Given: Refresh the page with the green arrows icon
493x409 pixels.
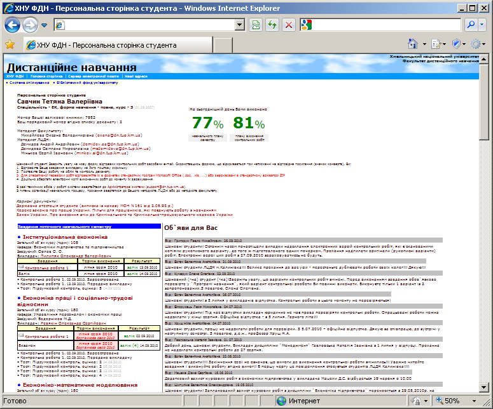Looking at the screenshot, I should [x=272, y=25].
